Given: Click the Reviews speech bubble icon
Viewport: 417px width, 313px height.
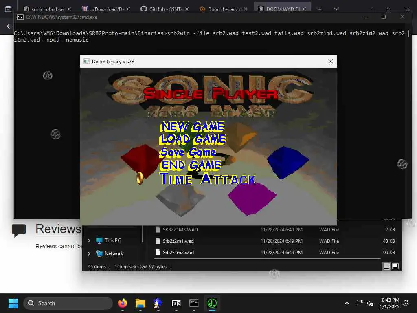Looking at the screenshot, I should (x=19, y=230).
